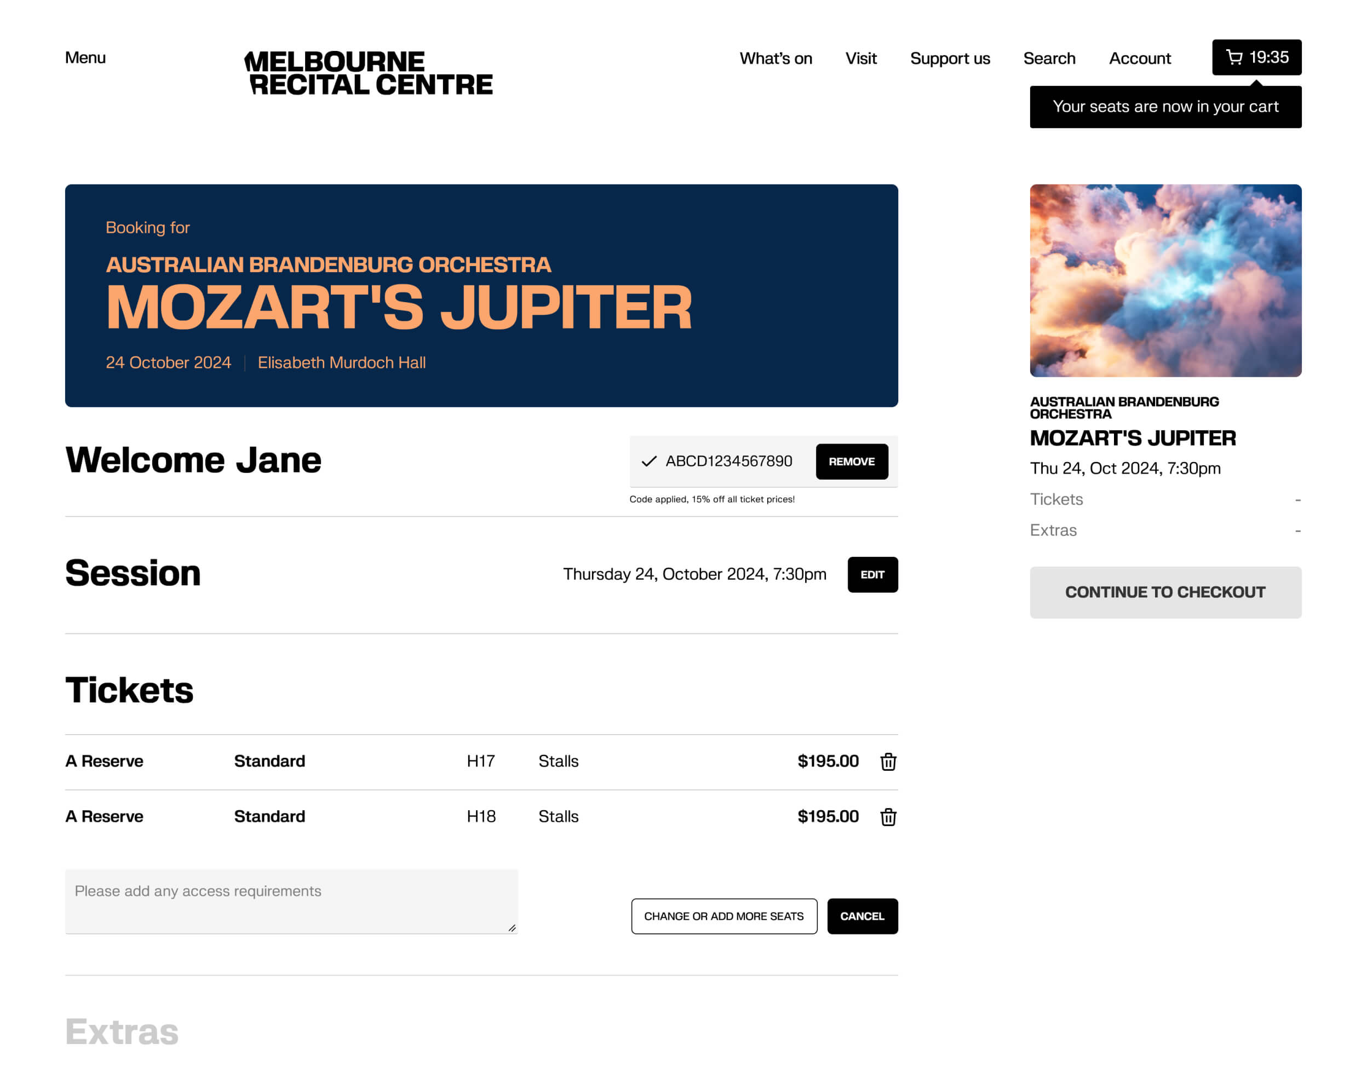Delete the H18 Stalls ticket
This screenshot has height=1090, width=1367.
pyautogui.click(x=888, y=816)
